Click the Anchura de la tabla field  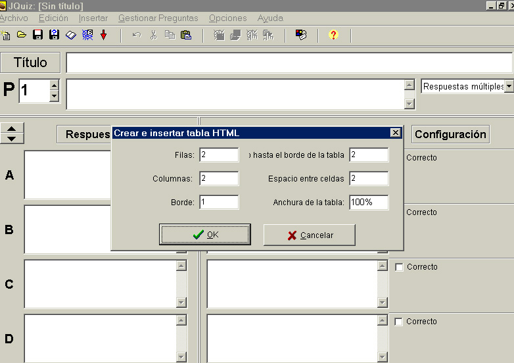tap(368, 202)
